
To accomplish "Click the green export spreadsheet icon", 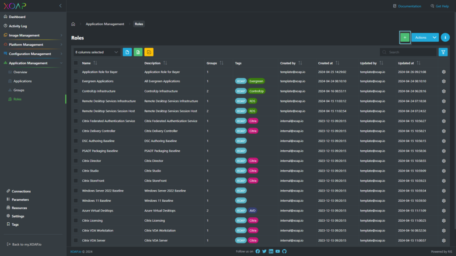I will pyautogui.click(x=138, y=52).
